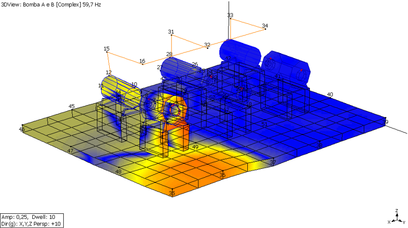Pick node 15 on the left wireframe
The height and width of the screenshot is (228, 408).
click(107, 52)
